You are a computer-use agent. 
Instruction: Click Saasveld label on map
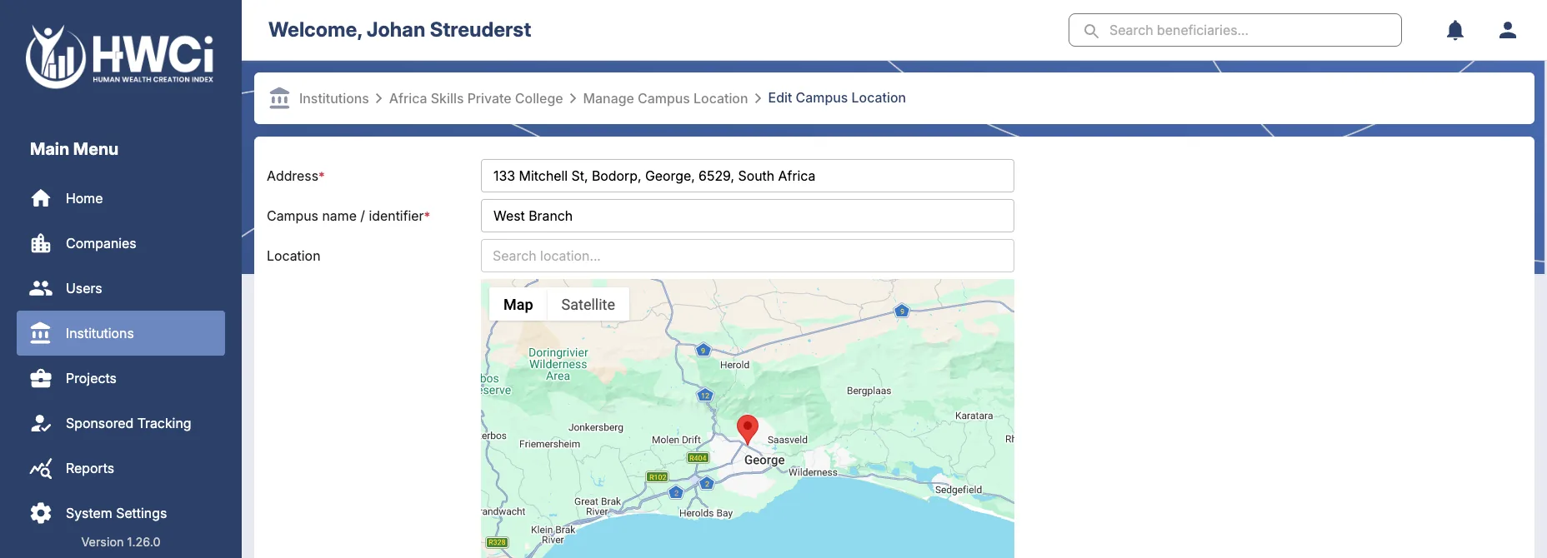click(788, 440)
